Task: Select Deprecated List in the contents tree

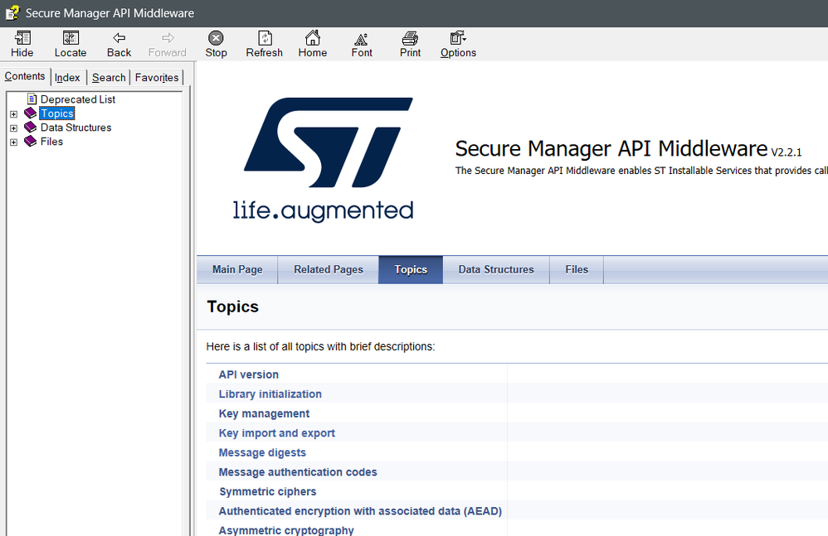Action: click(78, 99)
